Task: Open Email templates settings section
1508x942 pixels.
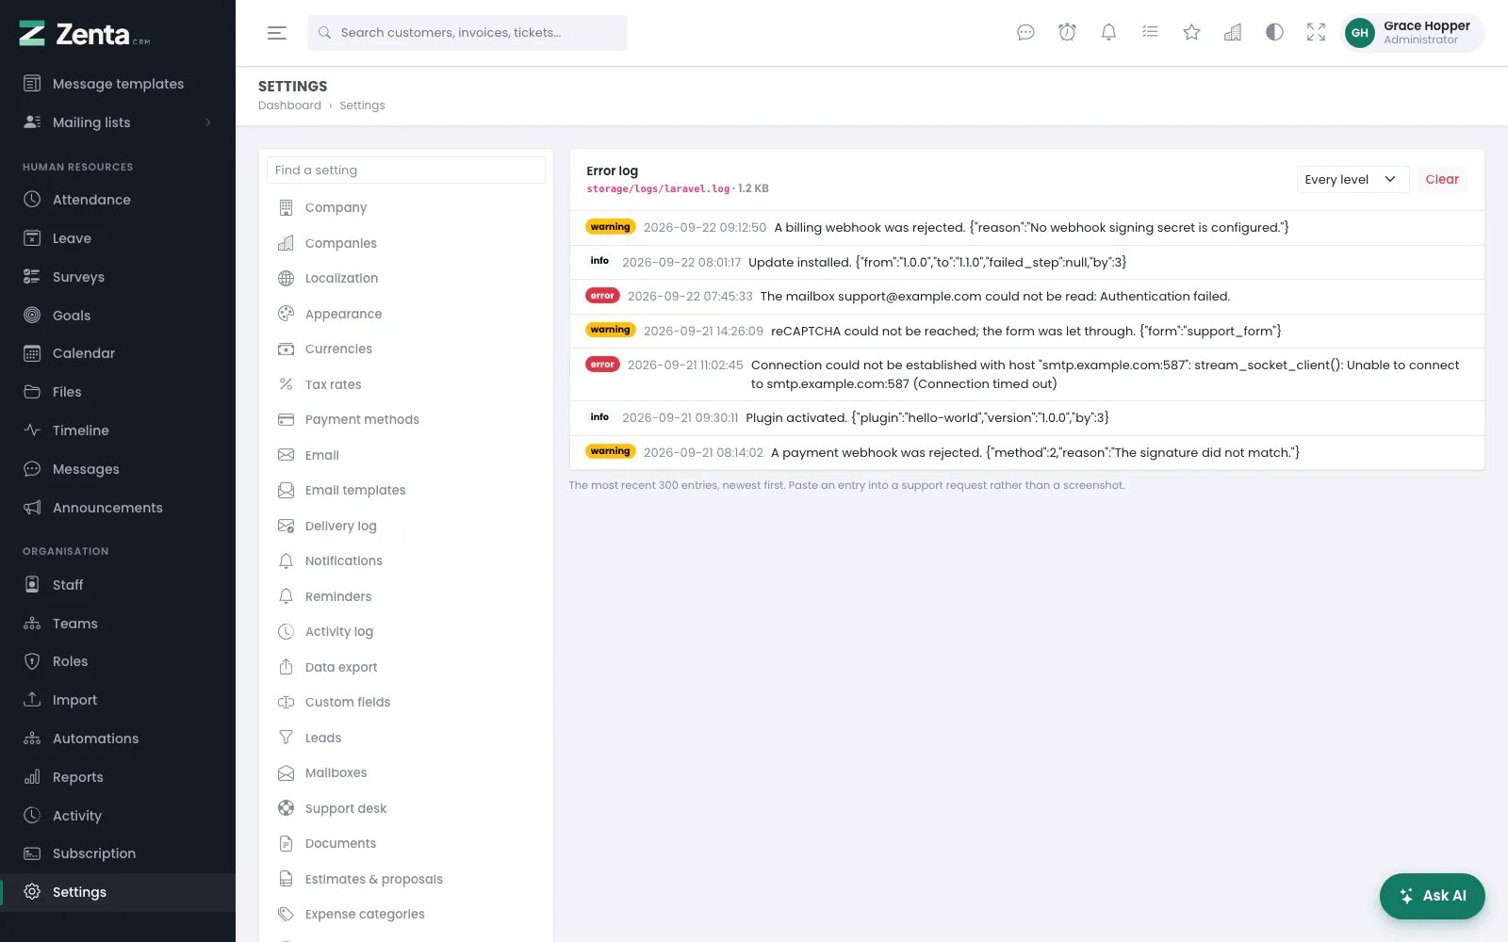Action: [x=406, y=490]
